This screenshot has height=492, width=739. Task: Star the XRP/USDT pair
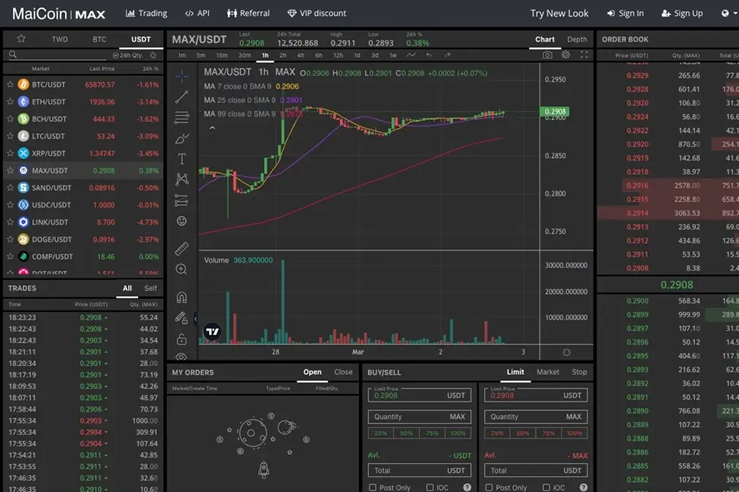click(x=10, y=154)
